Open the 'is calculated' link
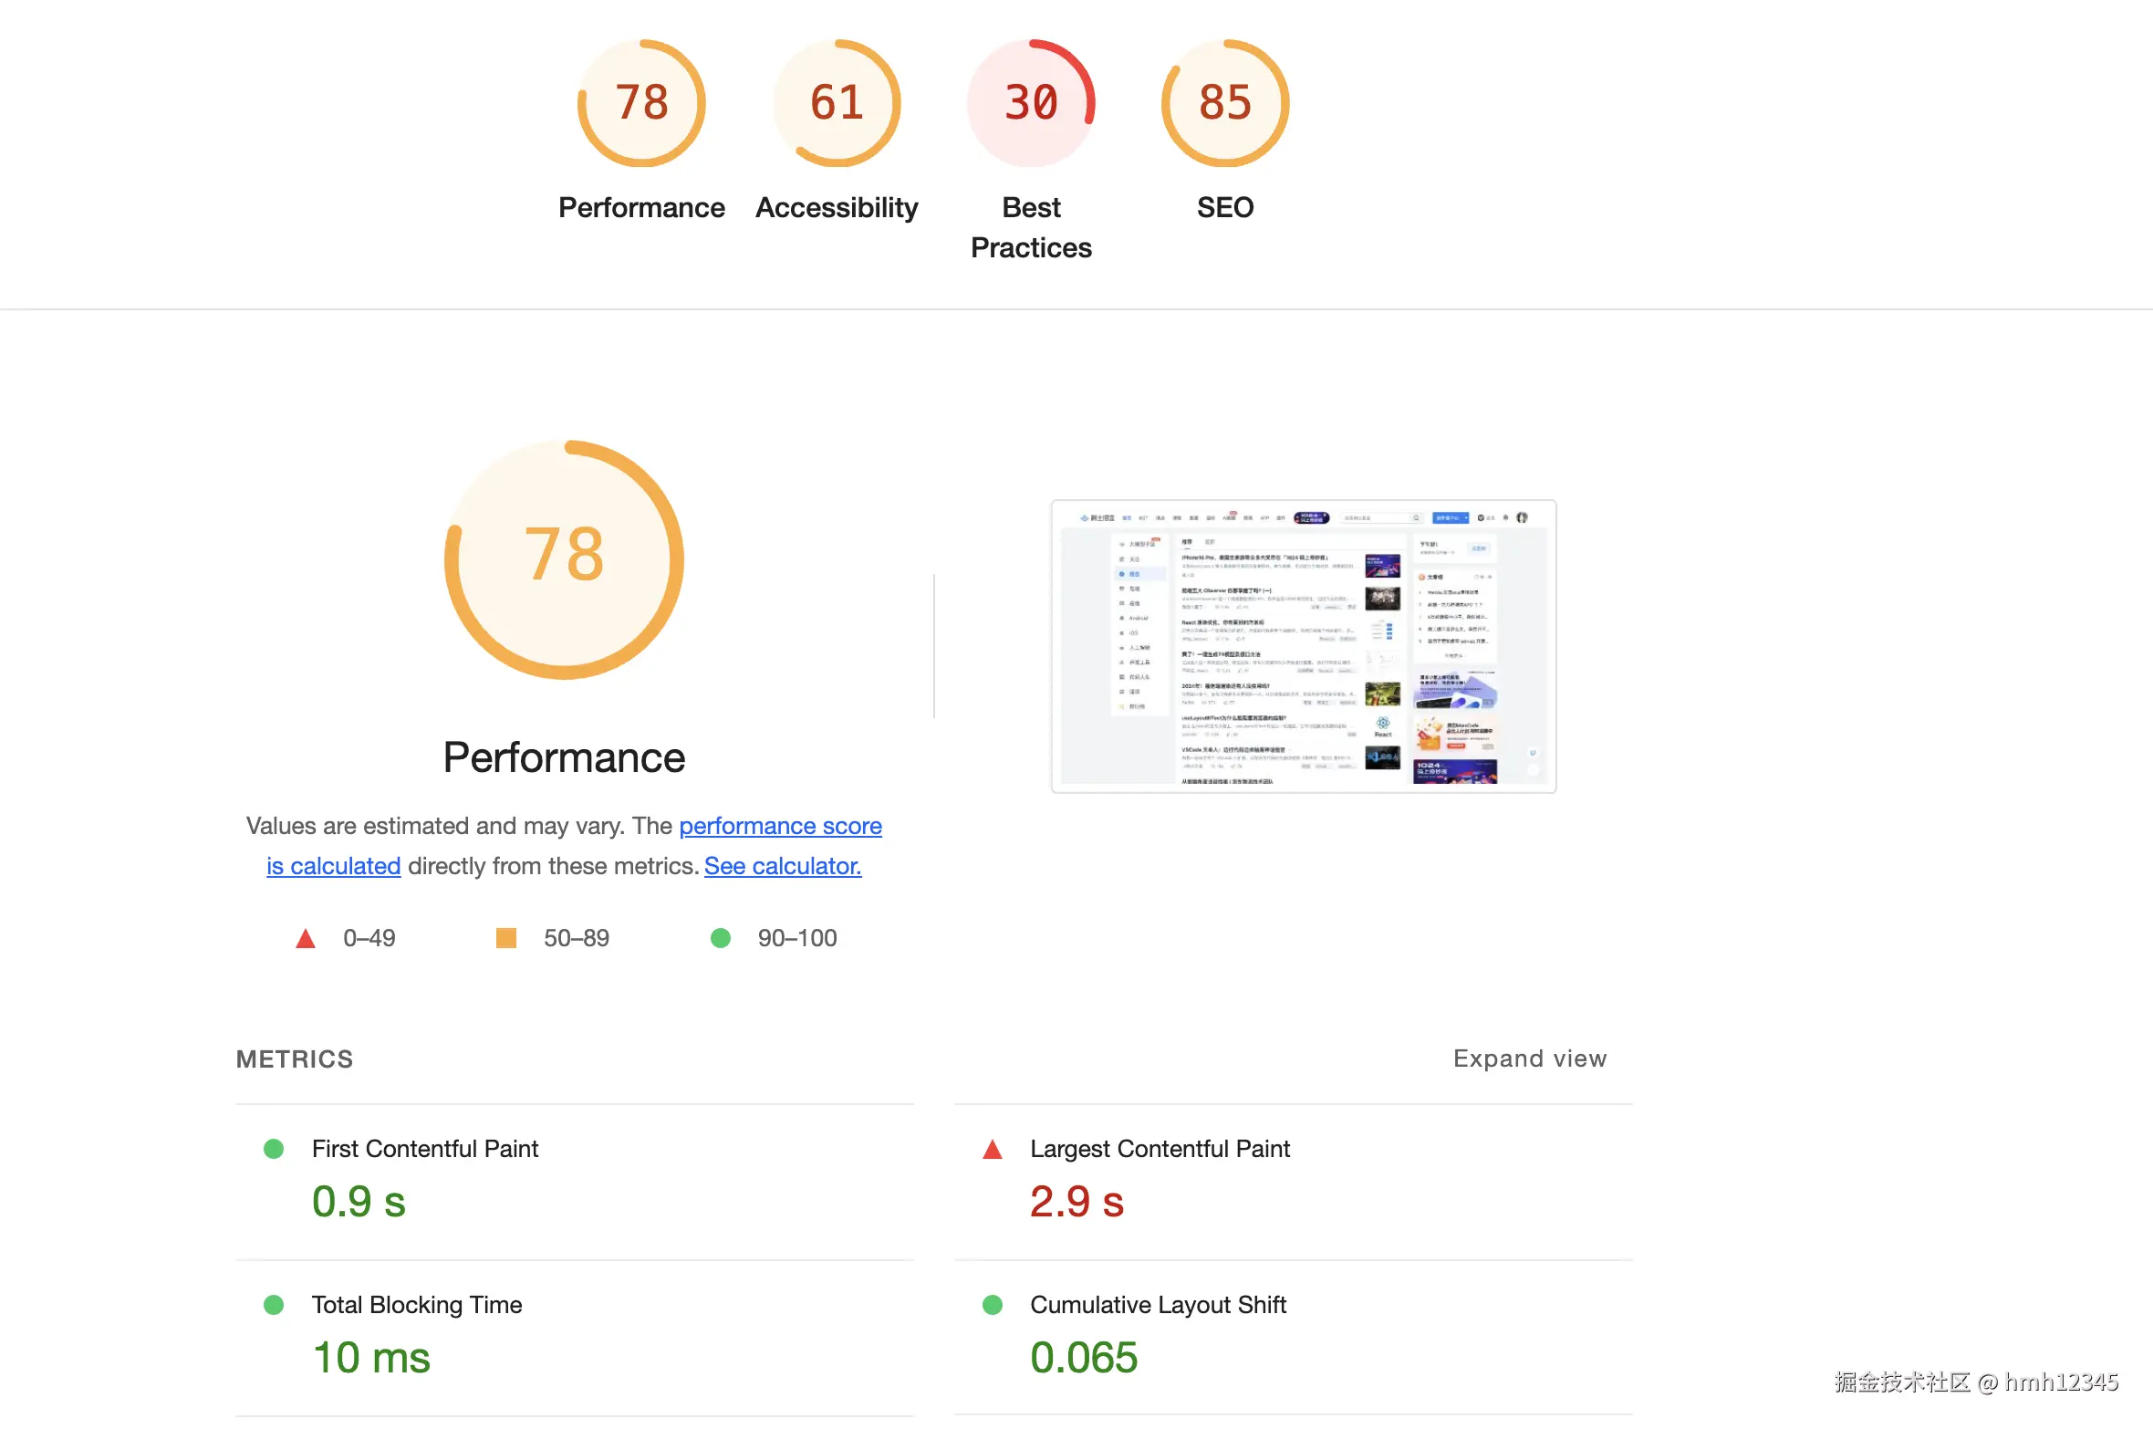2153x1429 pixels. tap(333, 866)
